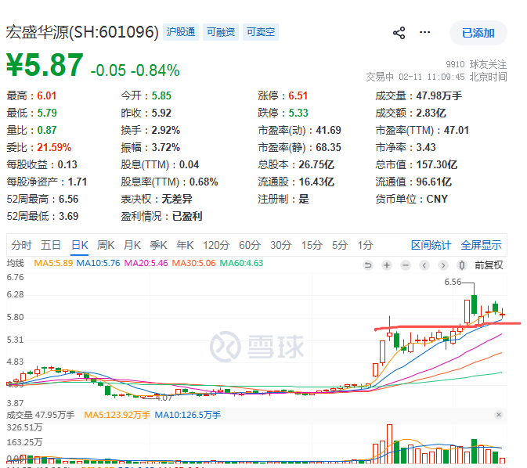The height and width of the screenshot is (468, 527).
Task: Select the 日K chart tab
Action: 80,245
